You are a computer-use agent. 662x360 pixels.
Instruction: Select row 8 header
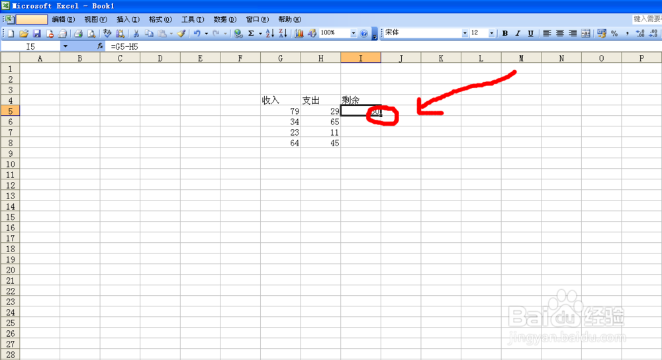[x=10, y=143]
